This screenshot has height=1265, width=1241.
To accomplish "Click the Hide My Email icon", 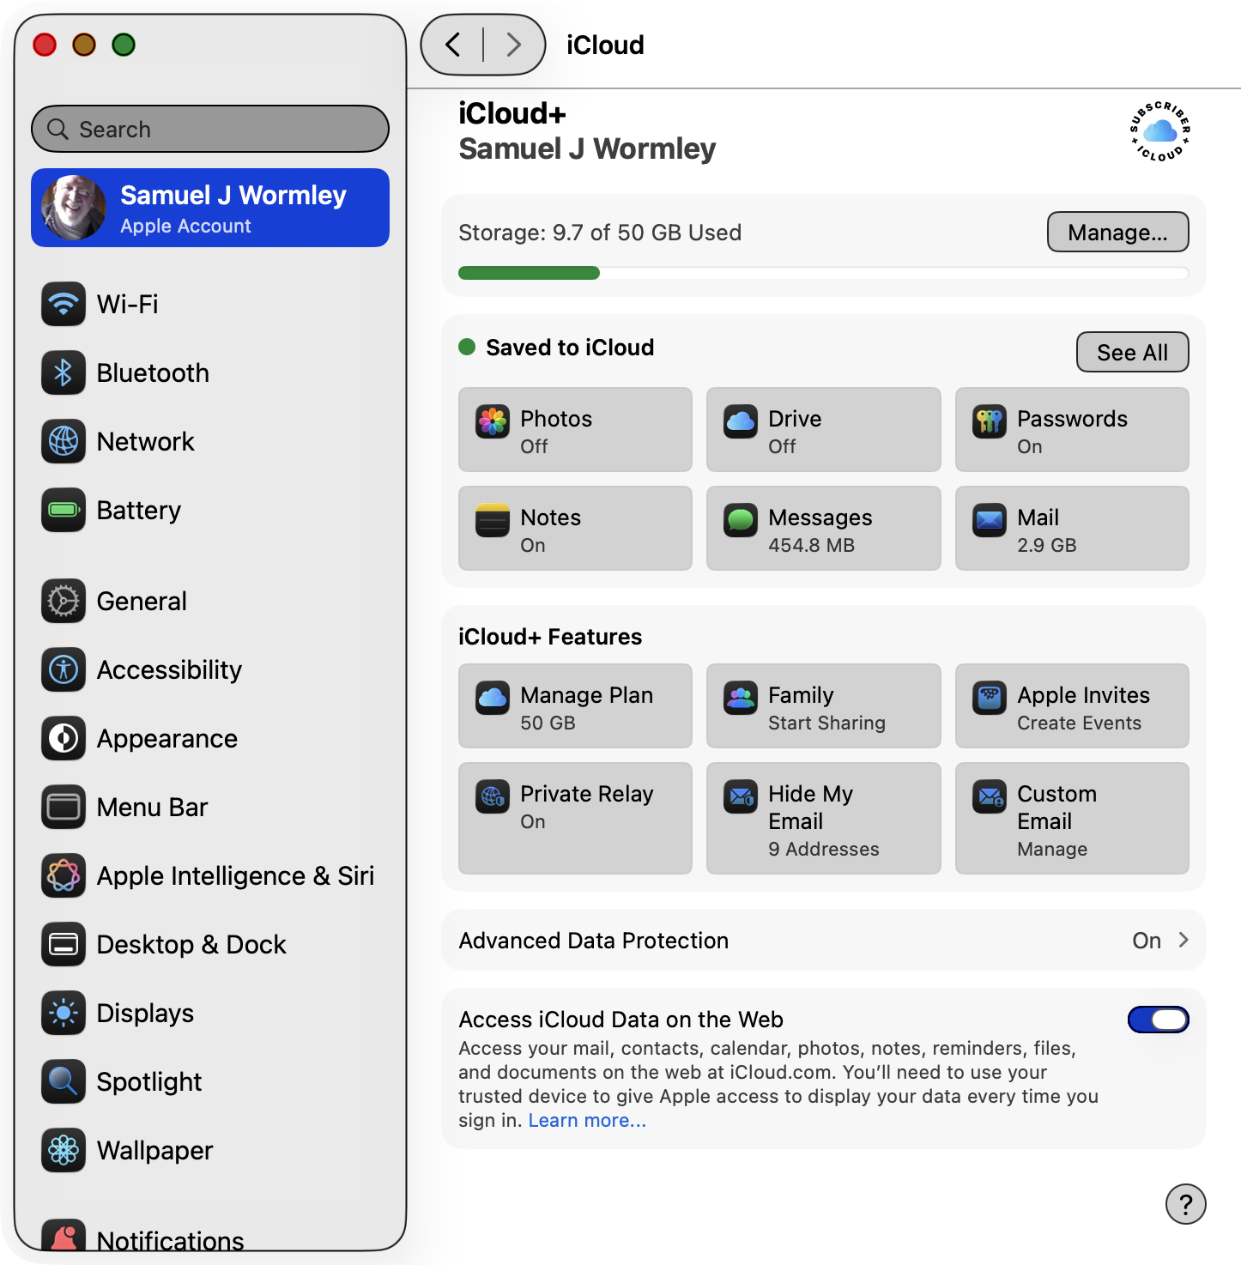I will (x=740, y=796).
